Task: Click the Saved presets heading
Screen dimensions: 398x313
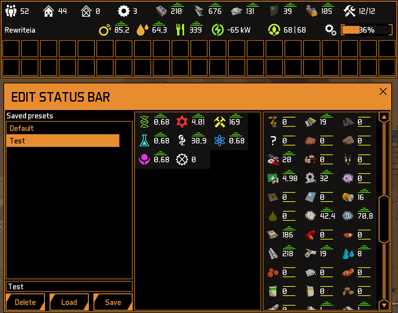Action: [30, 116]
